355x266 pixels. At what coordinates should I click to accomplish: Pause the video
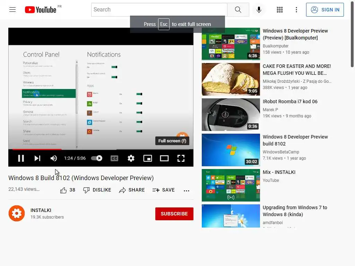coord(21,158)
